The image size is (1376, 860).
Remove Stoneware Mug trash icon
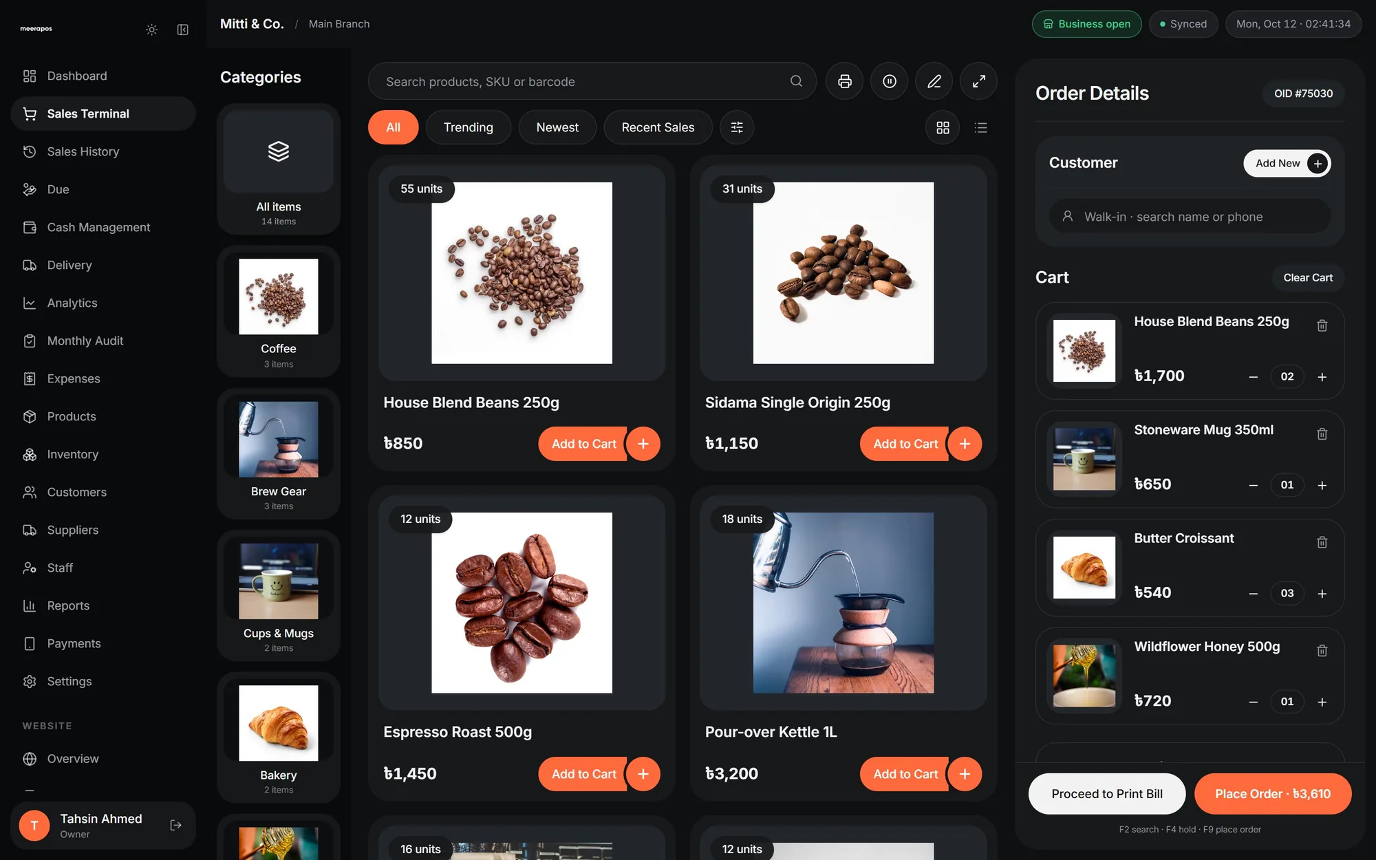coord(1322,433)
